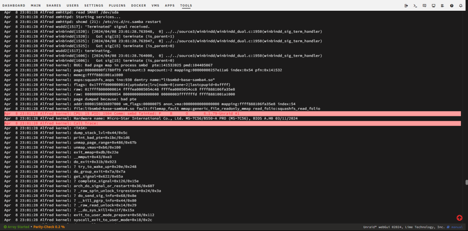Viewport: 468px width, 231px height.
Task: Click the 'file:libsmbd-base-samba4.so fault' log line
Action: 162,109
